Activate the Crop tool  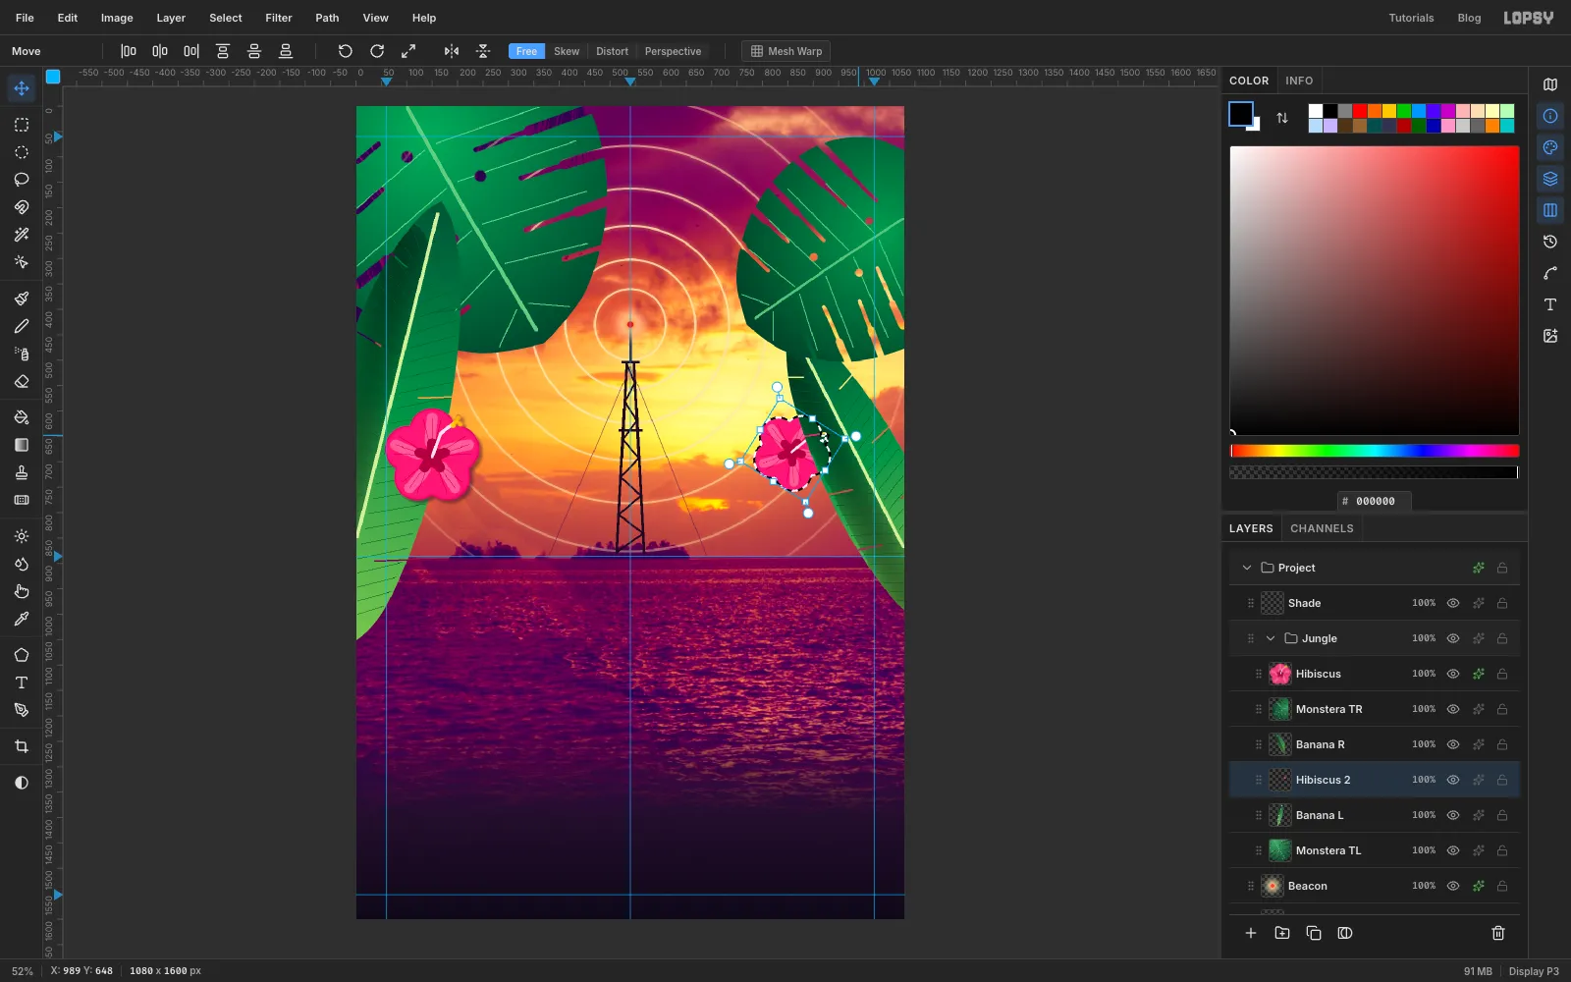[22, 746]
